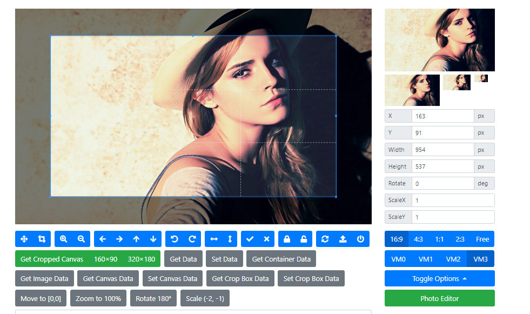Screen dimensions: 530x314
Task: Click Zoom to 100% button
Action: [x=98, y=298]
